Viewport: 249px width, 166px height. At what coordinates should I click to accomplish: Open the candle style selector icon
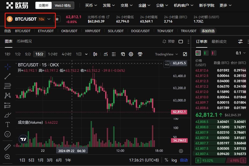click(x=95, y=54)
